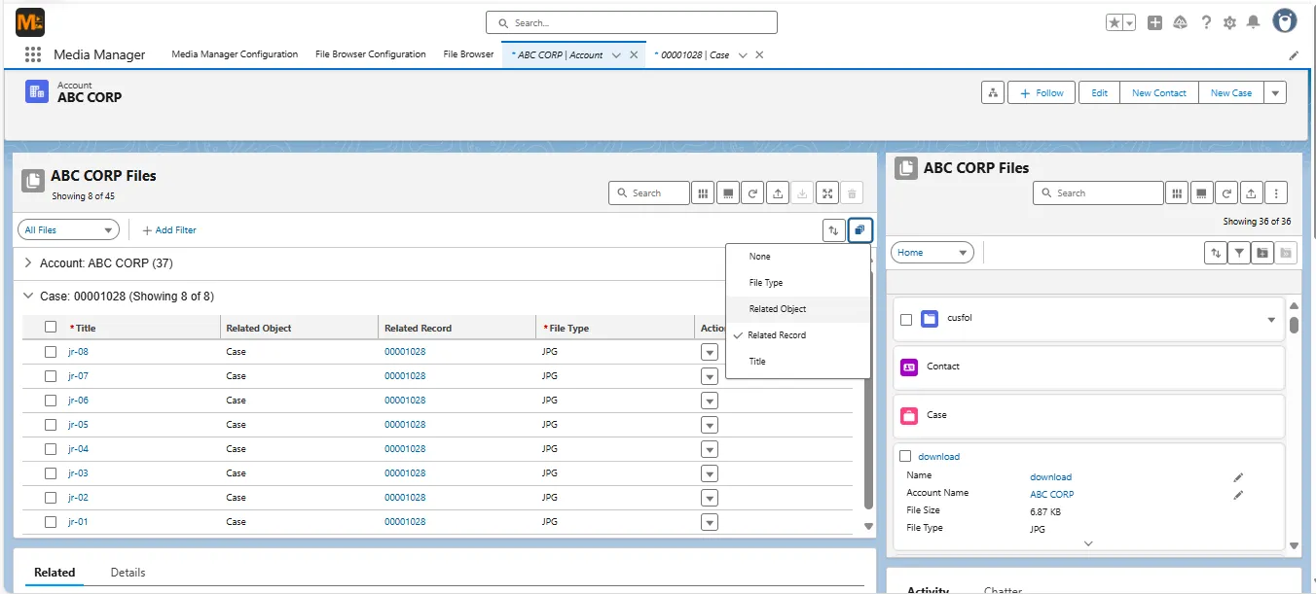Check the box for jr-03
This screenshot has height=594, width=1316.
point(51,473)
